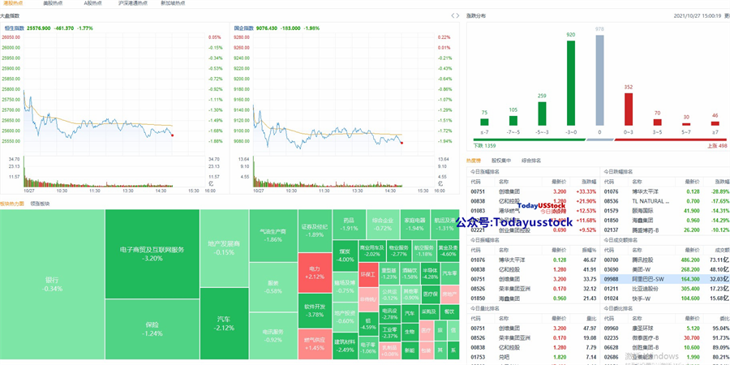Screen dimensions: 730x365
Task: Select the 快手-W 01024 row
Action: (665, 298)
